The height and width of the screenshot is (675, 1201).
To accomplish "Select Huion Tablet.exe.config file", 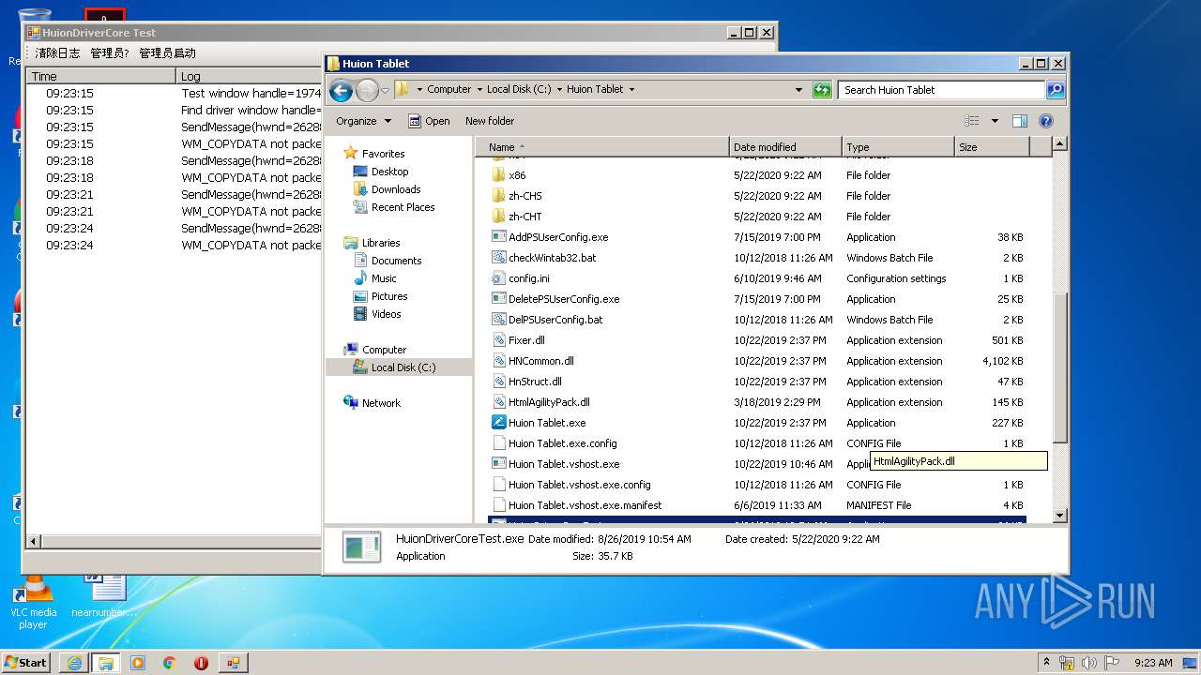I will pyautogui.click(x=563, y=443).
